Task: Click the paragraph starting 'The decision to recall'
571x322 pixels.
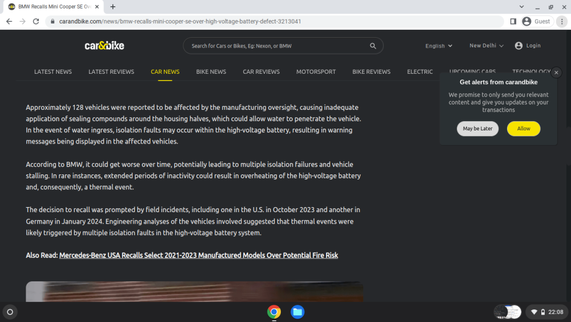Action: tap(194, 221)
